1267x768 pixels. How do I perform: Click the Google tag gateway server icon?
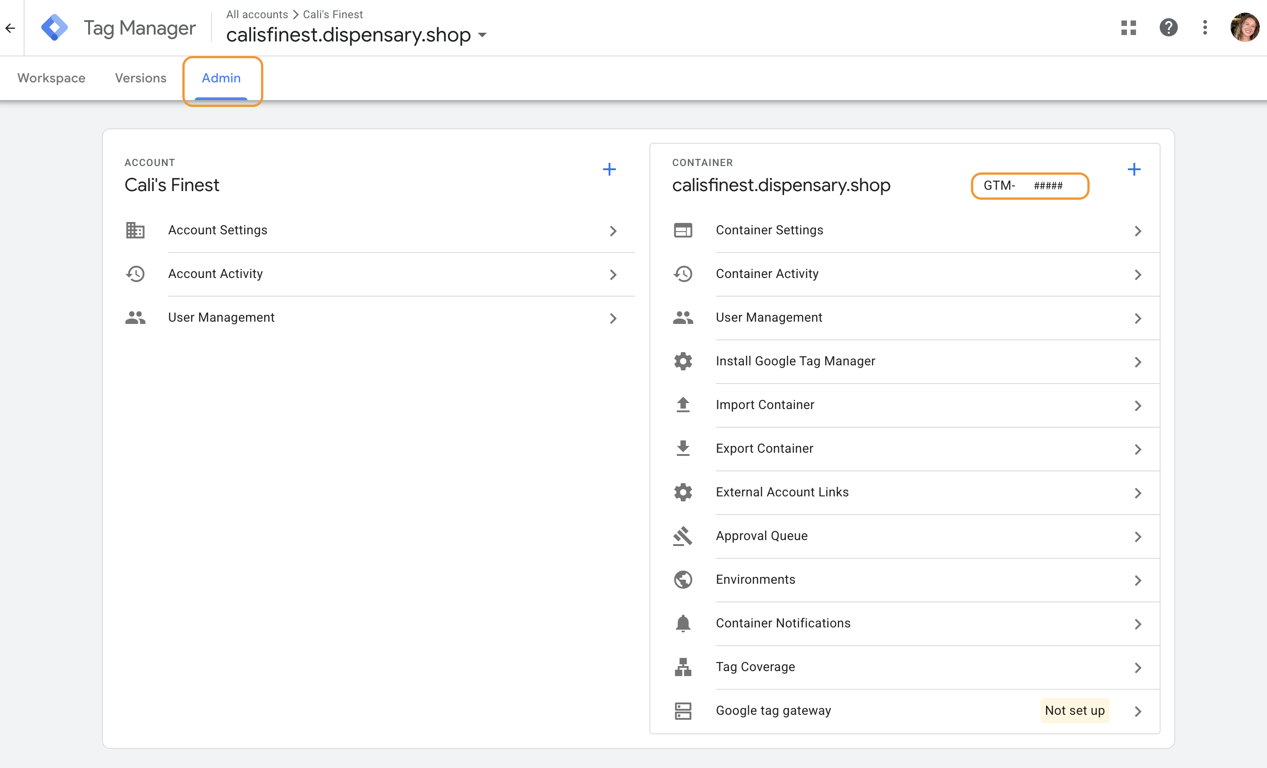click(683, 711)
